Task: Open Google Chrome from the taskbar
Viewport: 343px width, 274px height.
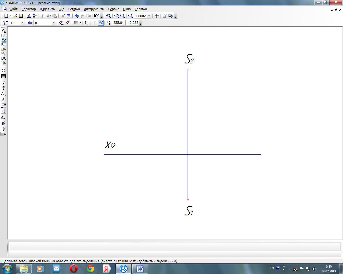Action: [x=90, y=269]
